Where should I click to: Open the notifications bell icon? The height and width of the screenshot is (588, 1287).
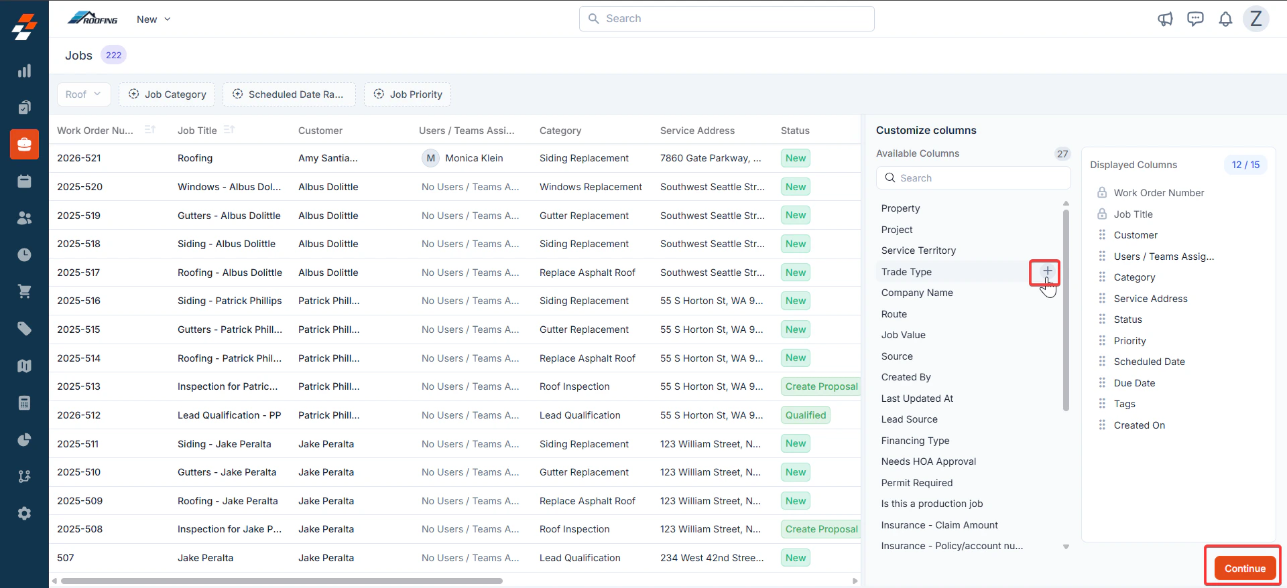coord(1225,19)
